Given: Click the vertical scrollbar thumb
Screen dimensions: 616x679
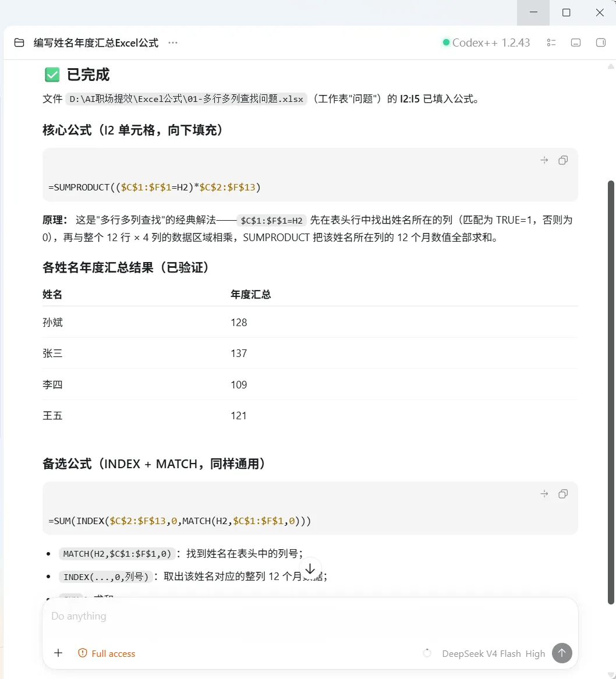Looking at the screenshot, I should [611, 392].
